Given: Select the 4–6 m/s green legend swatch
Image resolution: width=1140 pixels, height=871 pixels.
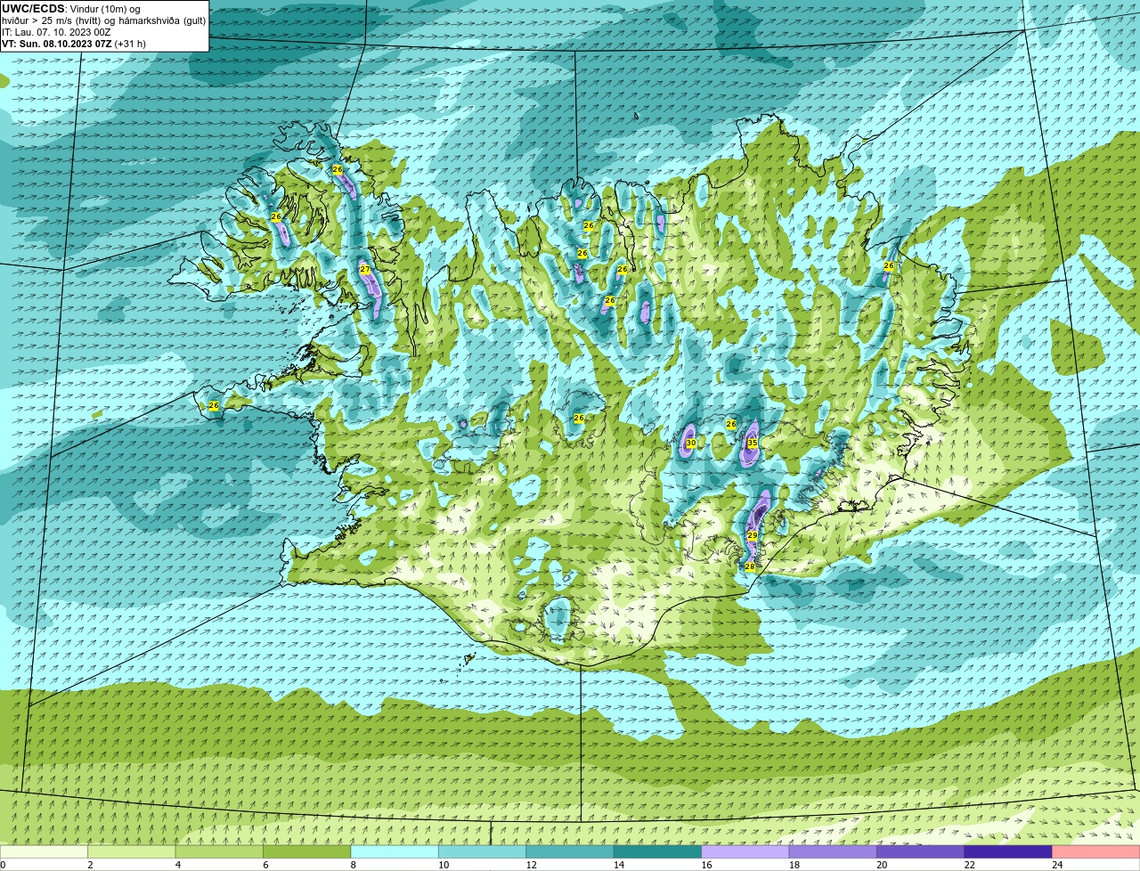Looking at the screenshot, I should click(x=220, y=852).
